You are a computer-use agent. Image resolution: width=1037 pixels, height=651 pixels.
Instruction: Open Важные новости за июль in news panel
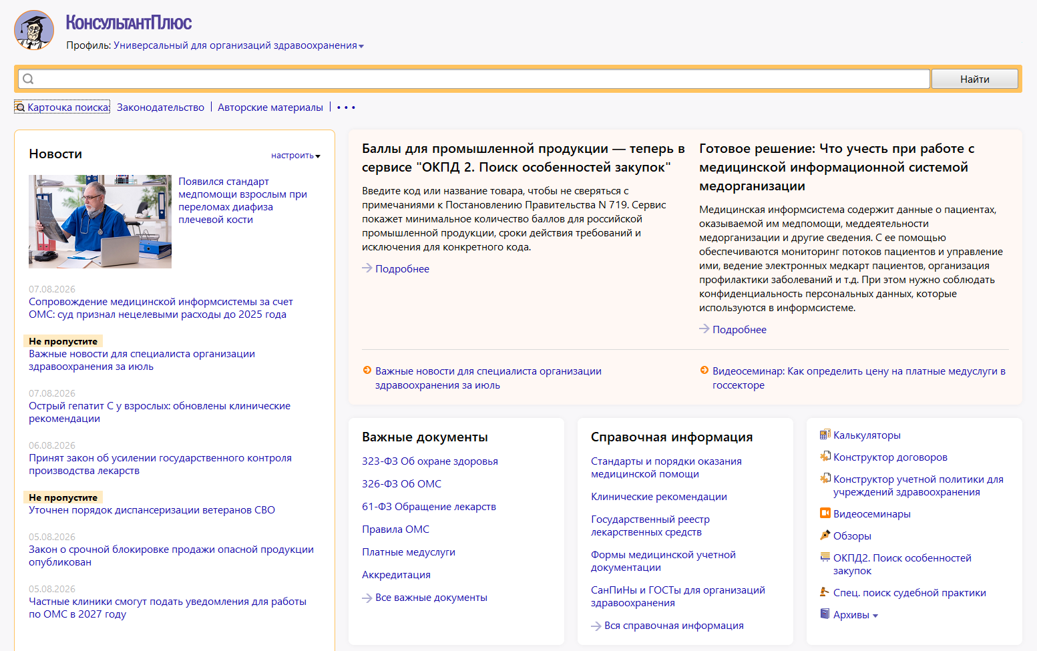click(142, 360)
